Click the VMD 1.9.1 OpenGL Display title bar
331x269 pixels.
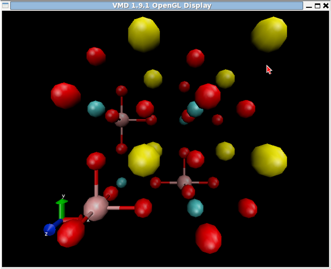(x=156, y=5)
